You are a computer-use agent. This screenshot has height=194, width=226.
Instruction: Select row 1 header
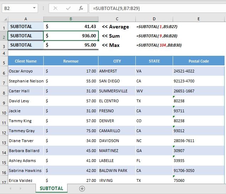4,27
